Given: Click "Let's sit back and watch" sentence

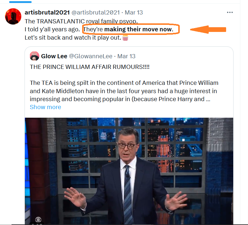Looking at the screenshot, I should (x=73, y=38).
